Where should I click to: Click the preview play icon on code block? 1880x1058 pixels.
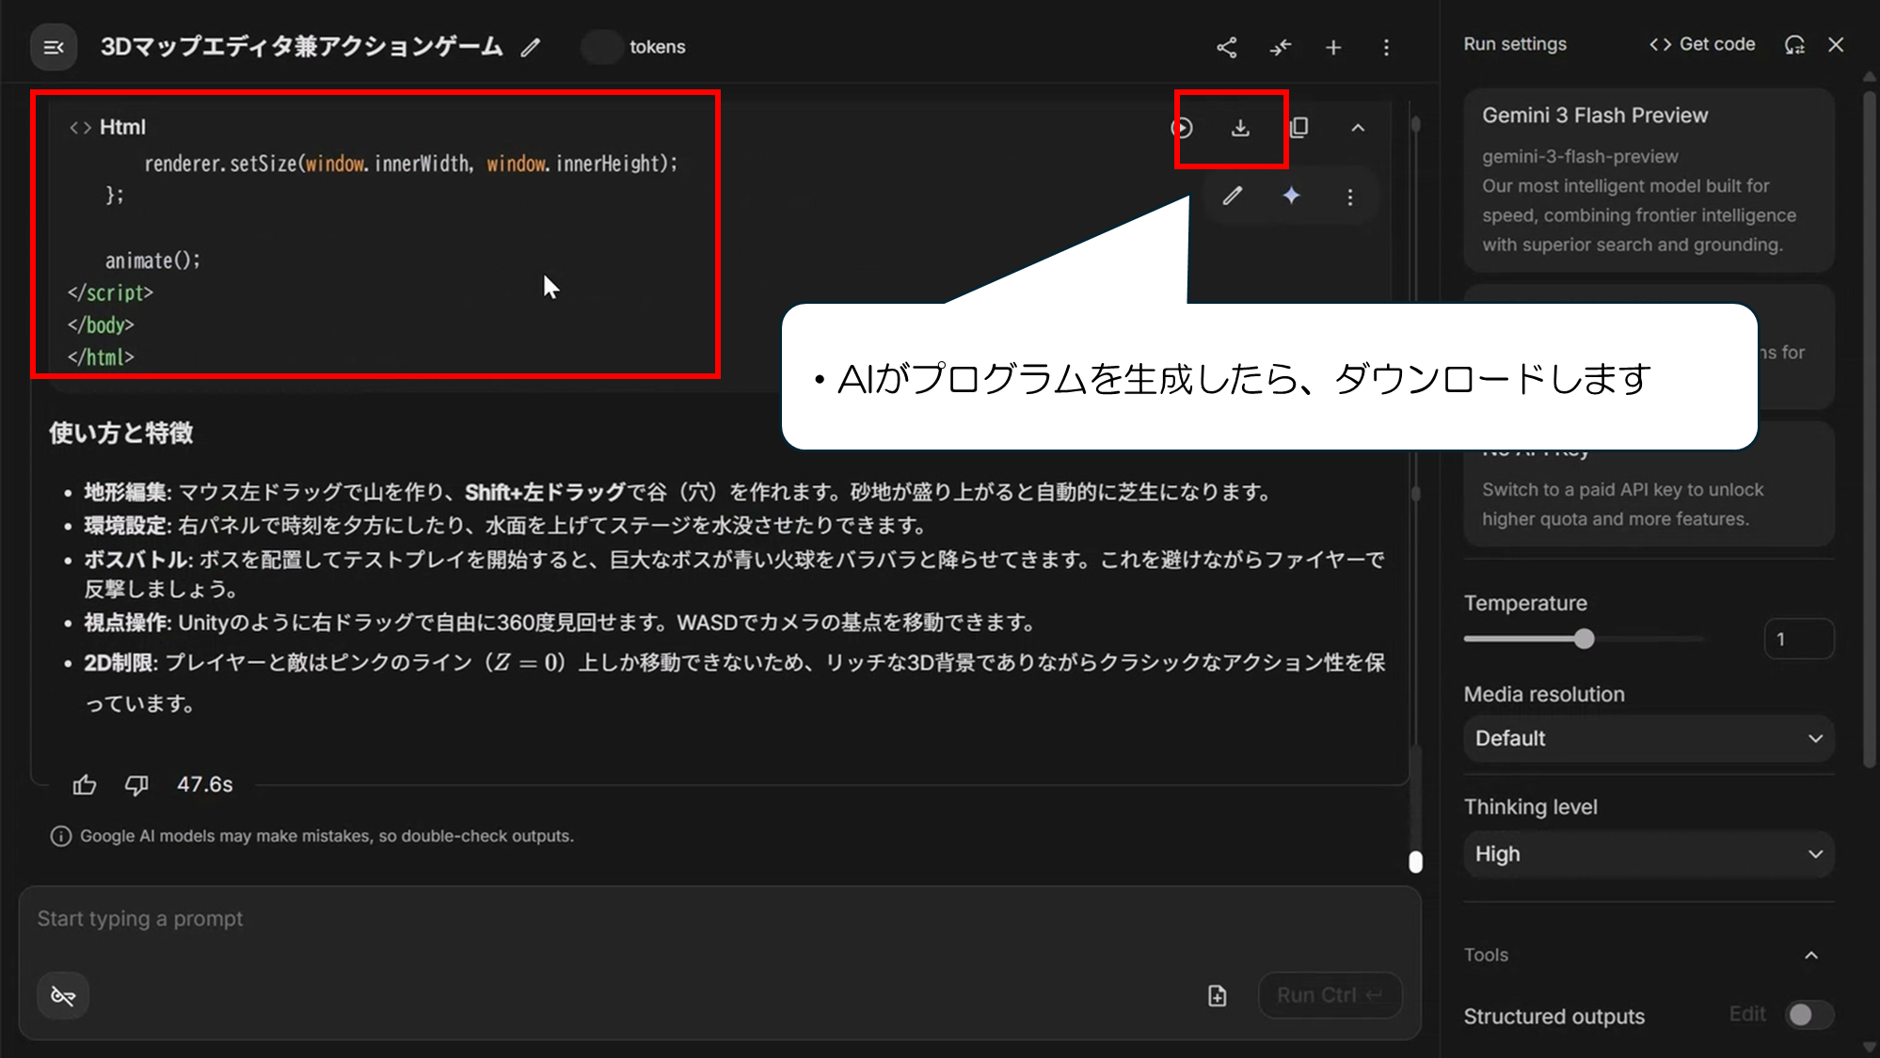[x=1182, y=128]
